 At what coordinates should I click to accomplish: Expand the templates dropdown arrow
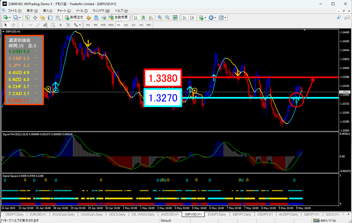tap(225, 18)
